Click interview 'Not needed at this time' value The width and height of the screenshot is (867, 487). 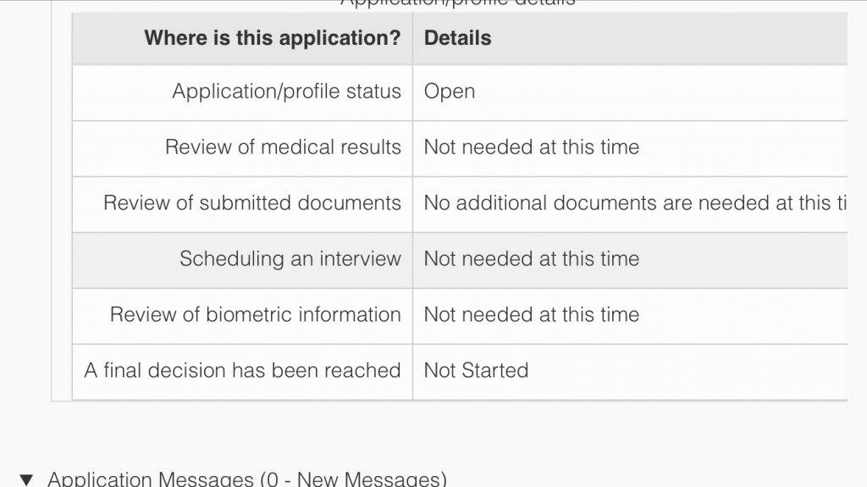(532, 258)
